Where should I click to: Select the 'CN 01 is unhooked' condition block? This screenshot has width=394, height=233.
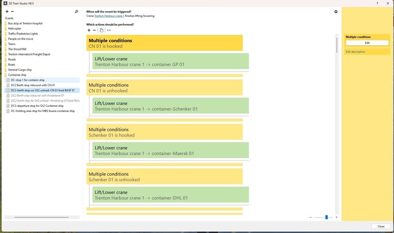(x=164, y=87)
